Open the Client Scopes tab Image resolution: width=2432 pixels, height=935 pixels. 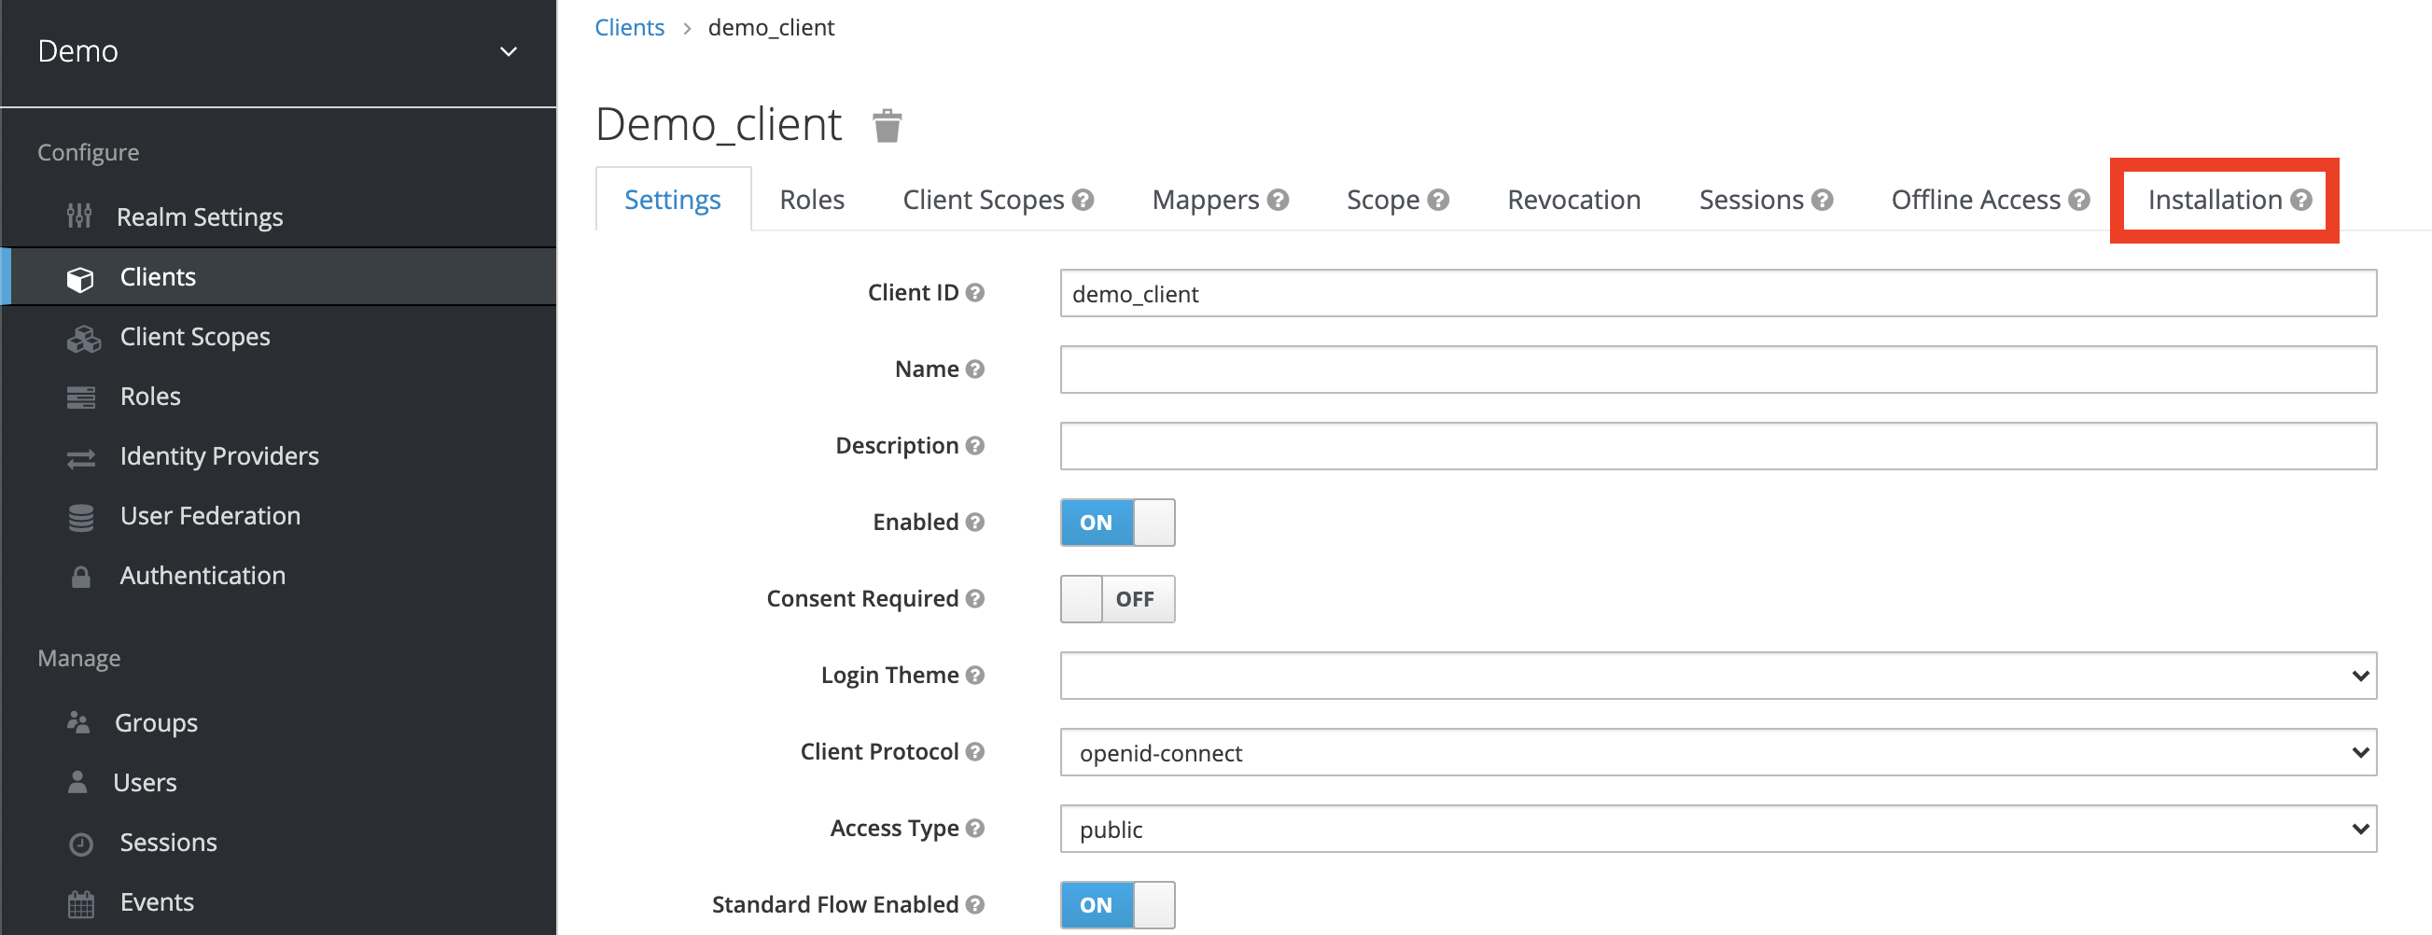click(x=983, y=201)
